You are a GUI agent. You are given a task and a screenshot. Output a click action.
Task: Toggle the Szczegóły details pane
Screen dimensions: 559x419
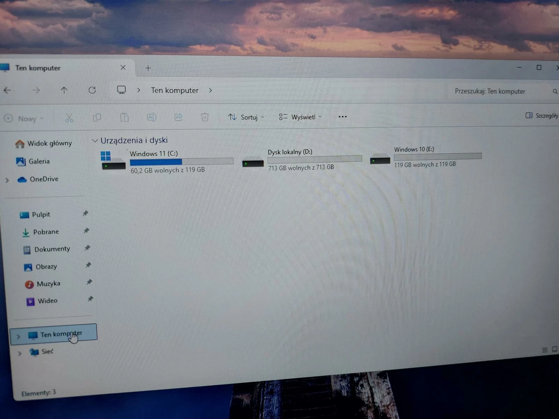[x=542, y=116]
